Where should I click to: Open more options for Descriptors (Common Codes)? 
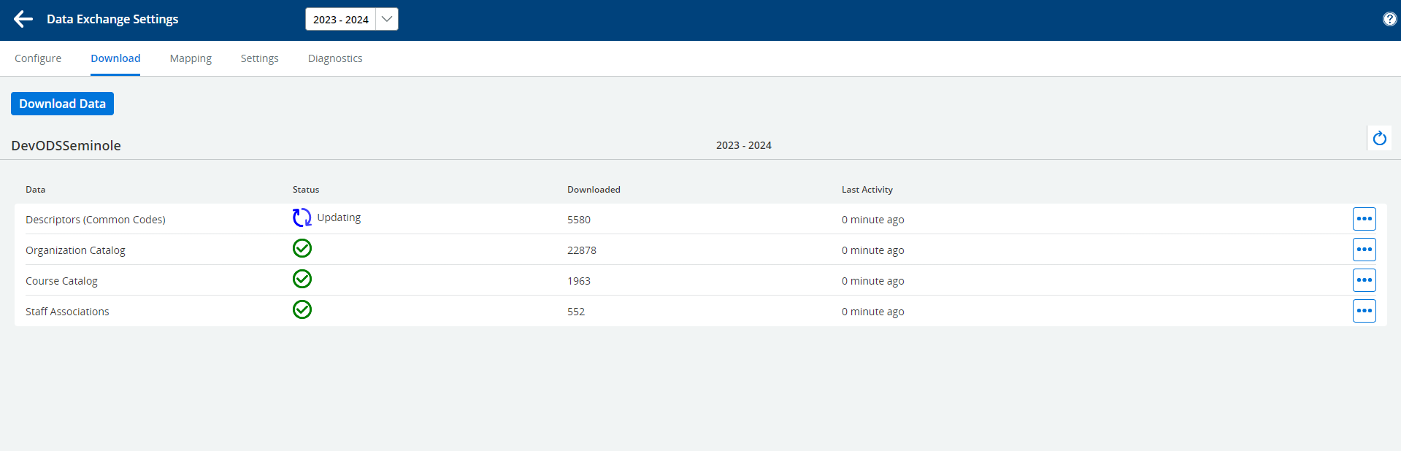[x=1364, y=219]
